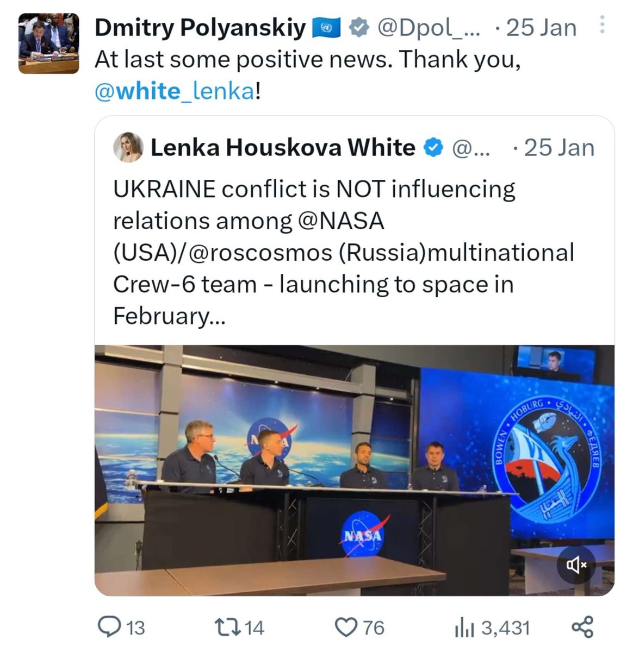Open Dmitry Polyanskiy's profile picture
Viewport: 633px width, 652px height.
pyautogui.click(x=48, y=43)
